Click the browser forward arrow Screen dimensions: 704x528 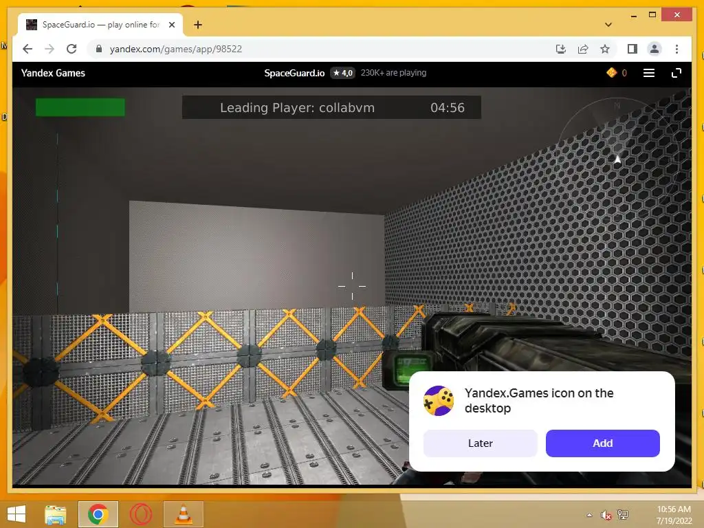click(x=49, y=49)
